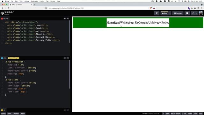Expand the JS editor dropdown chevron
Image resolution: width=204 pixels, height=115 pixels.
68,110
